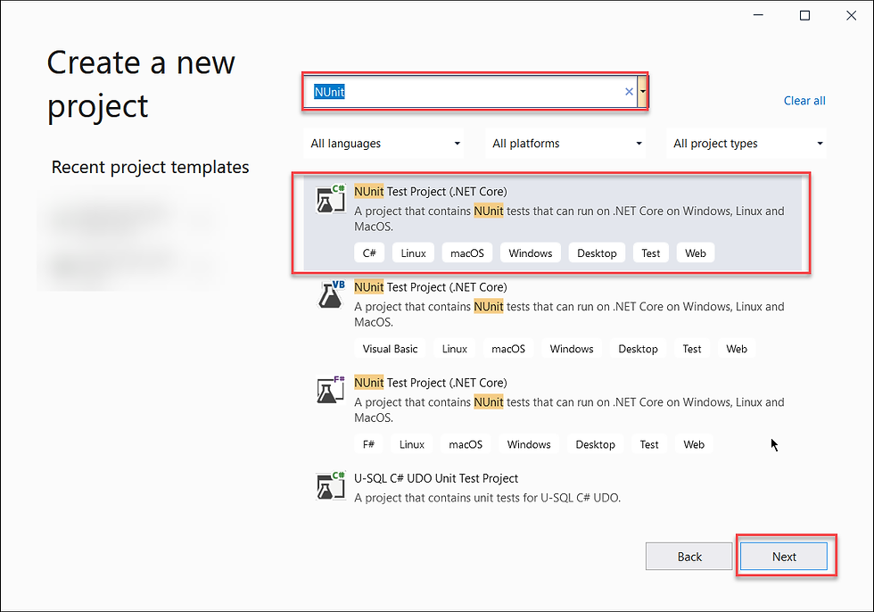Select the C# NUnit Test Project icon
Viewport: 874px width, 612px height.
coord(331,200)
